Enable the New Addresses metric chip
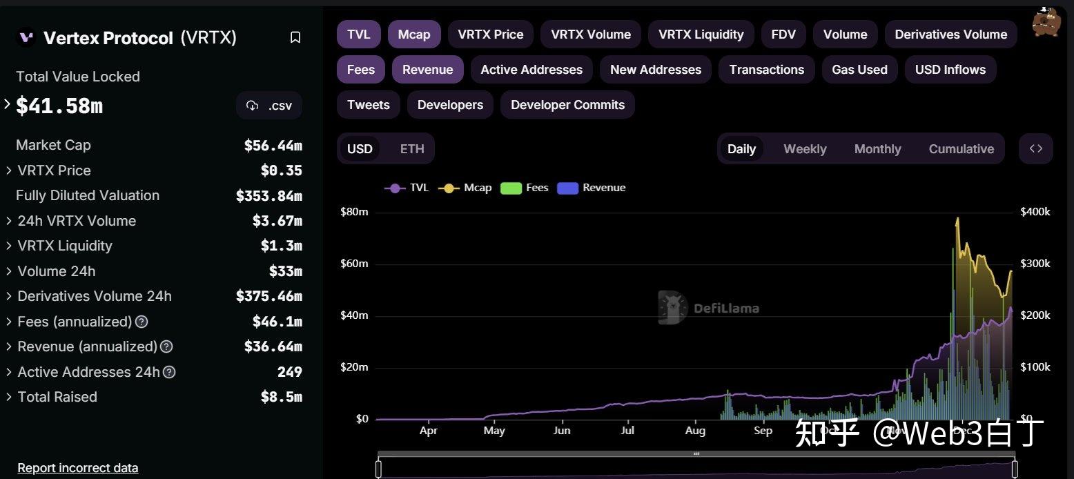This screenshot has height=479, width=1074. (x=656, y=70)
